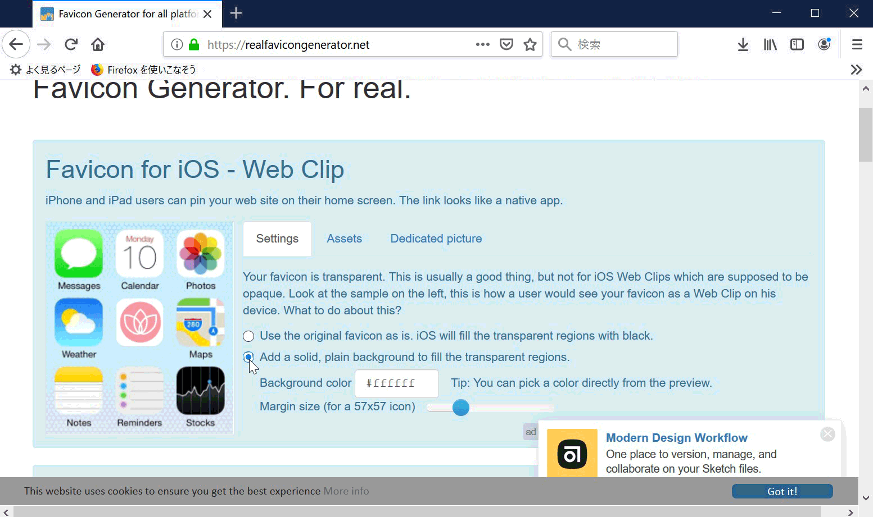Open the Modern Design Workflow ad link
The image size is (873, 517).
coord(676,438)
